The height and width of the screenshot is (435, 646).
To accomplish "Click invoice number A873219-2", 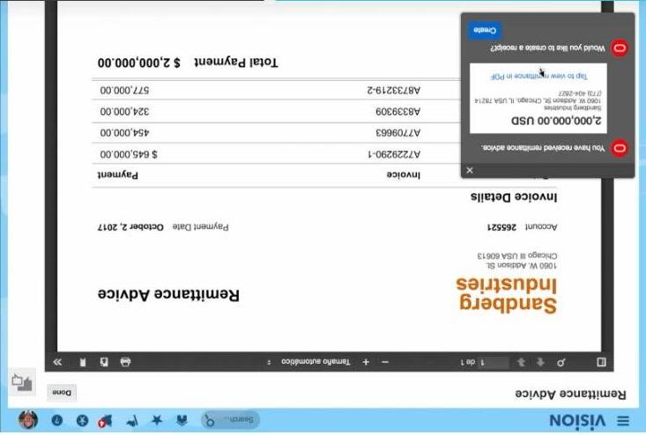I will [393, 90].
